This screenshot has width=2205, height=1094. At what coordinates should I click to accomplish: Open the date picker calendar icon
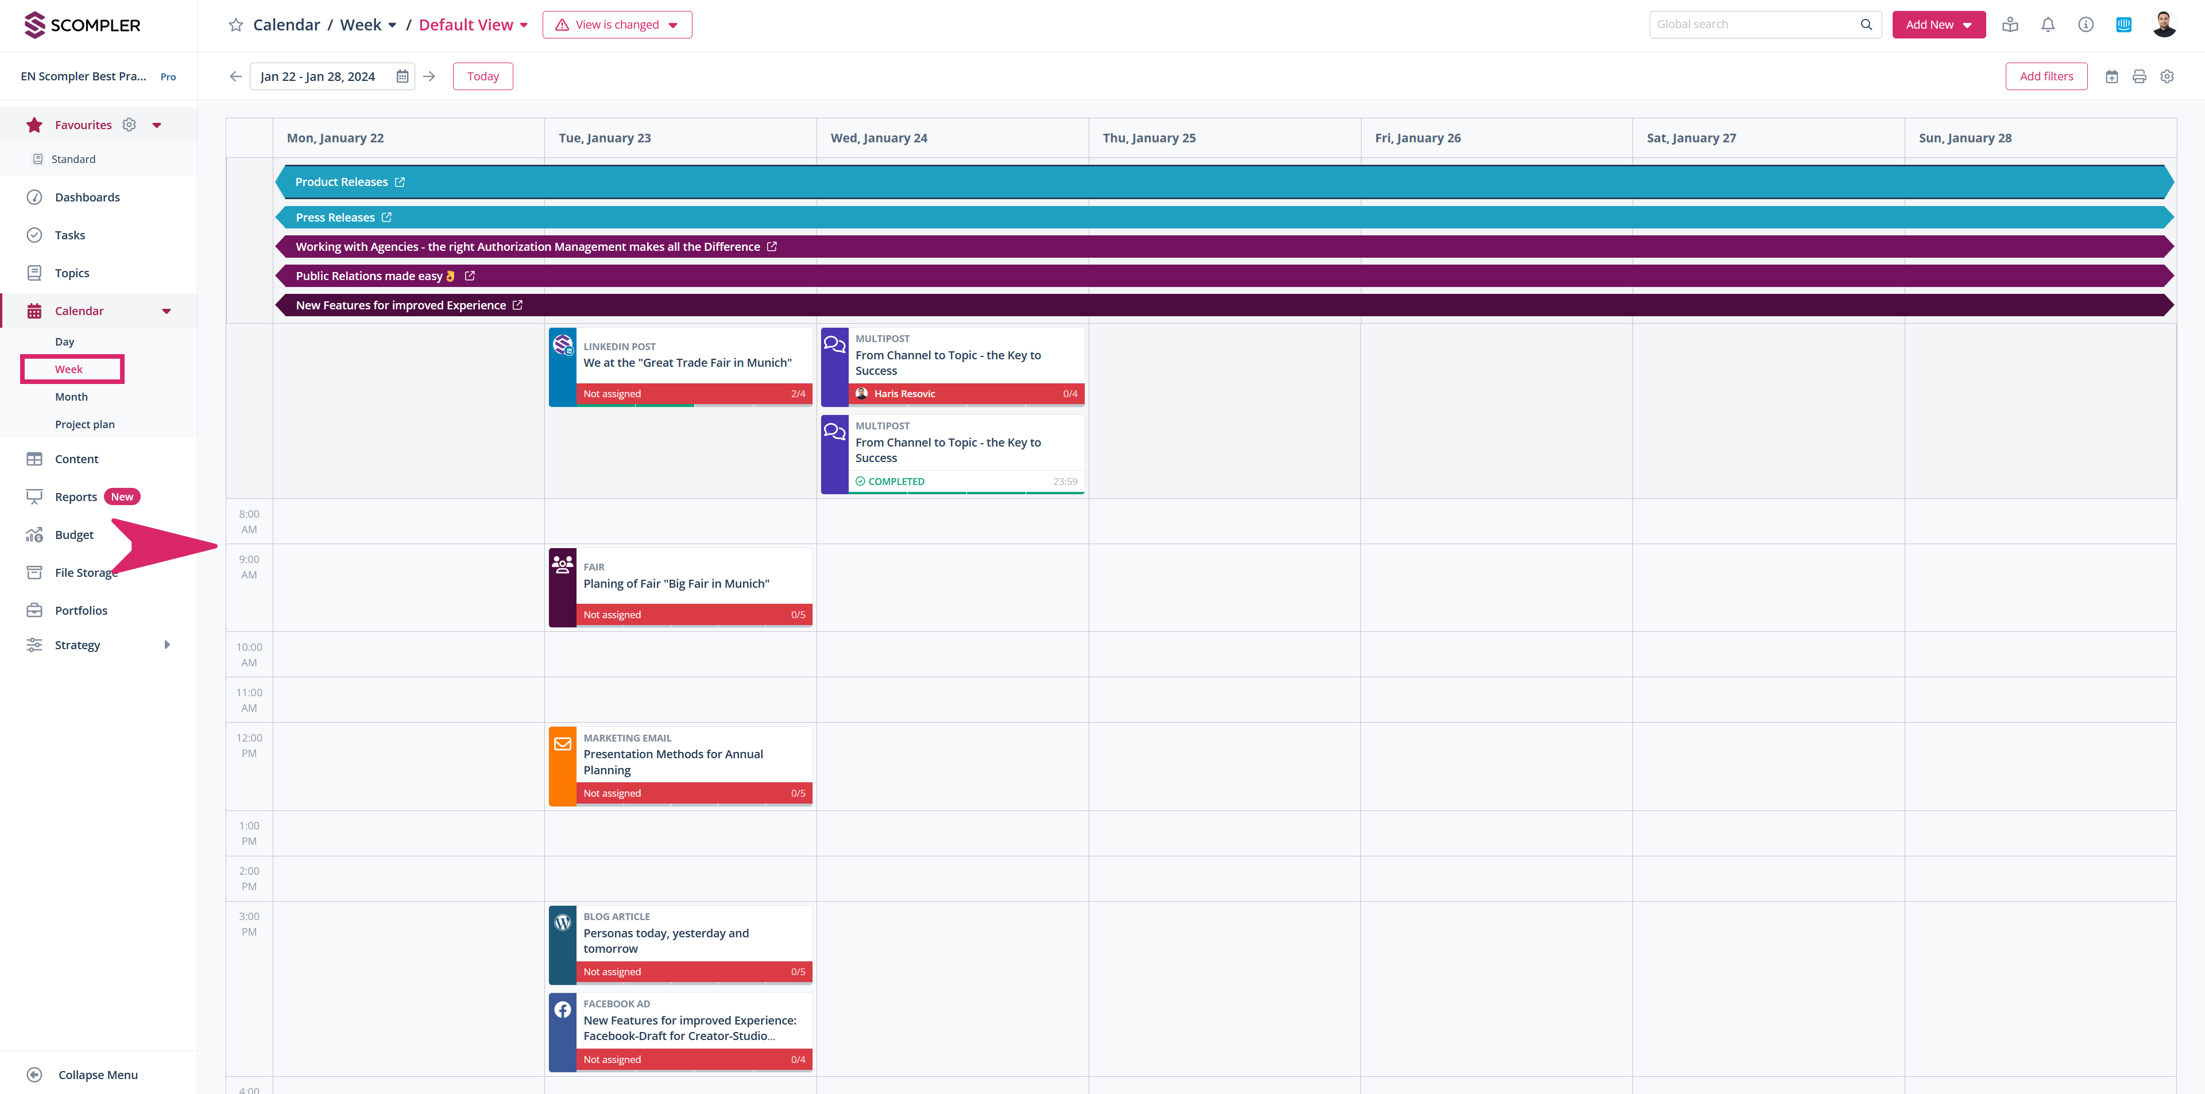tap(403, 76)
